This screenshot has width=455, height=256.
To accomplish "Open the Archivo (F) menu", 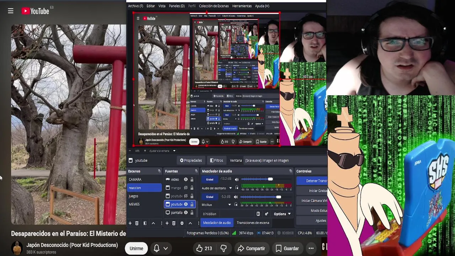I will coord(135,6).
